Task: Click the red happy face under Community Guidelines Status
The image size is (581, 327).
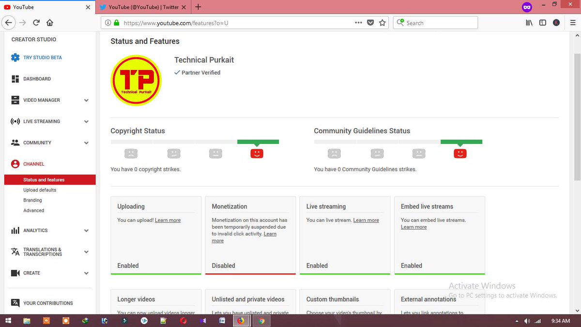Action: [460, 154]
